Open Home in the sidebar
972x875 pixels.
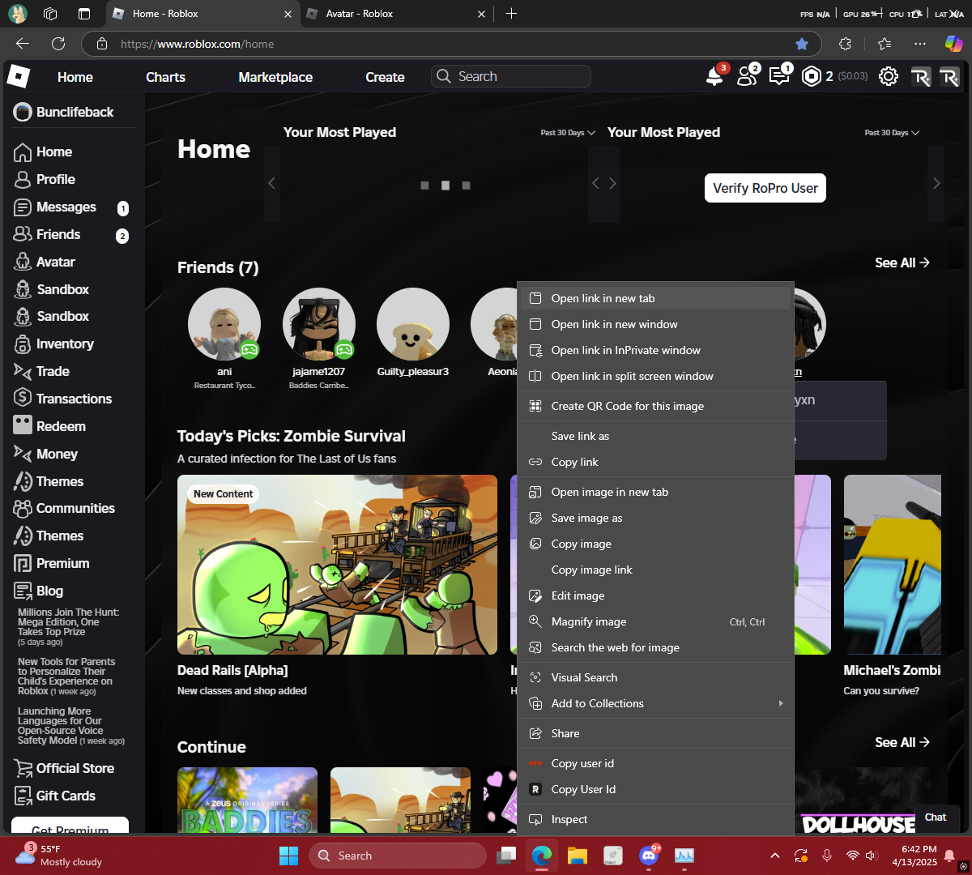point(44,152)
